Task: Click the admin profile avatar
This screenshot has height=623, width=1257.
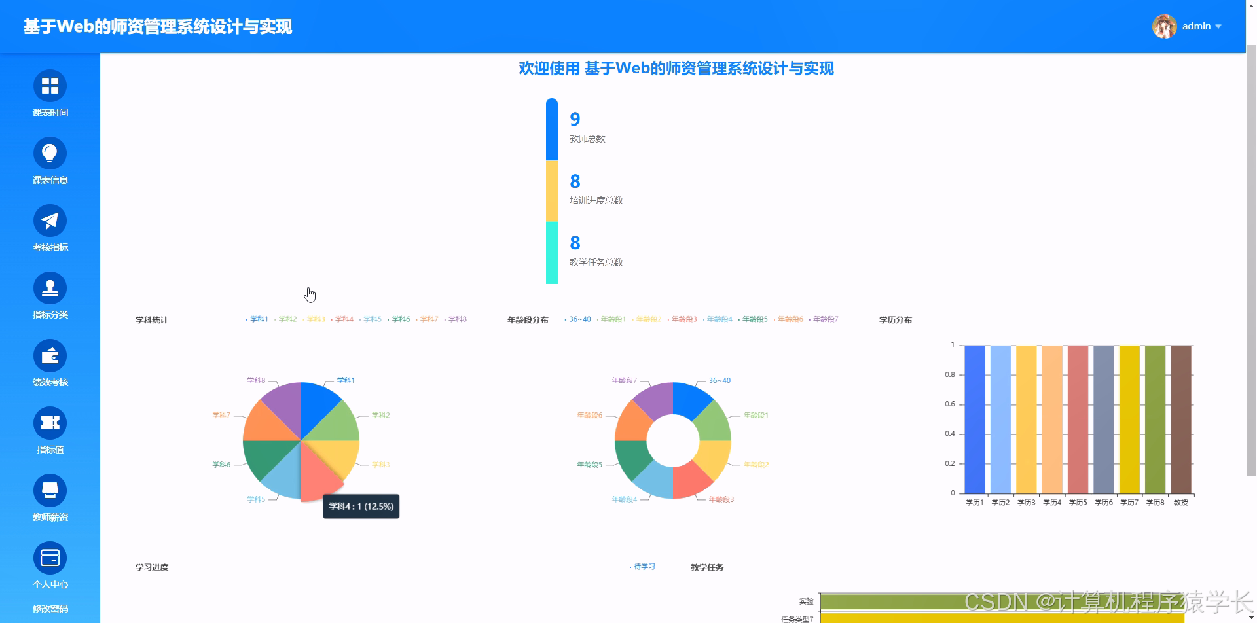Action: (1164, 26)
